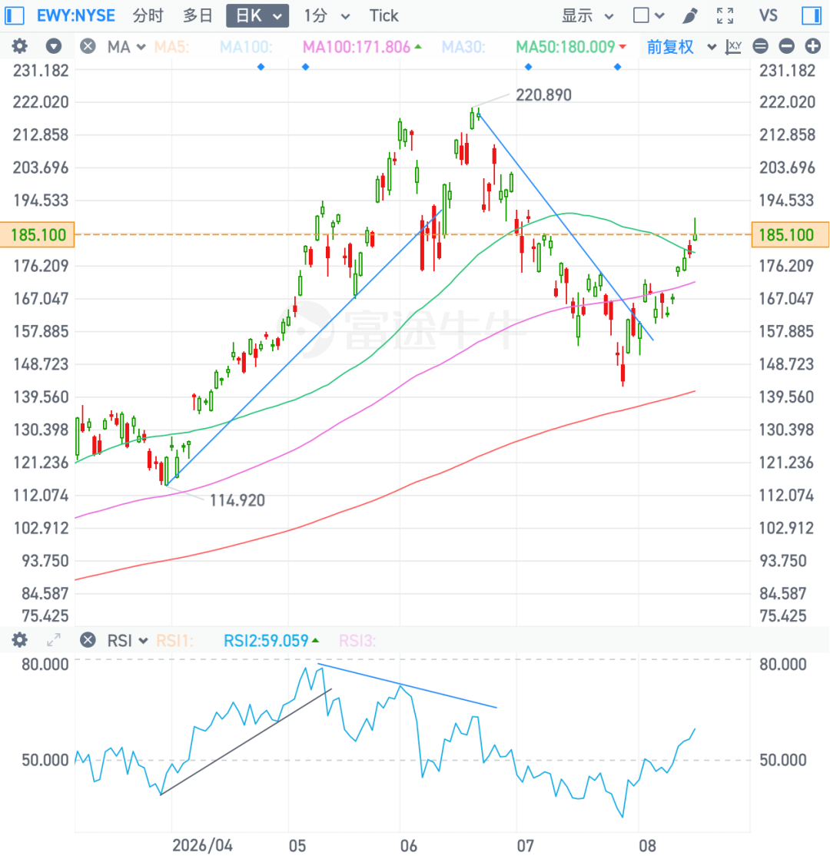830x856 pixels.
Task: Click the 220.890 high price label
Action: coord(544,95)
